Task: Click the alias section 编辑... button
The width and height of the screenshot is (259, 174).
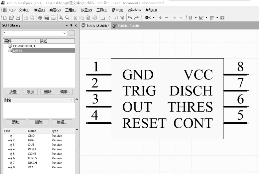Action: point(62,122)
